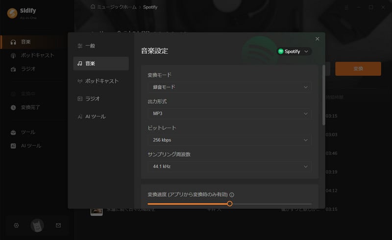This screenshot has width=392, height=240.
Task: Click the radio icon in settings list
Action: pyautogui.click(x=80, y=99)
